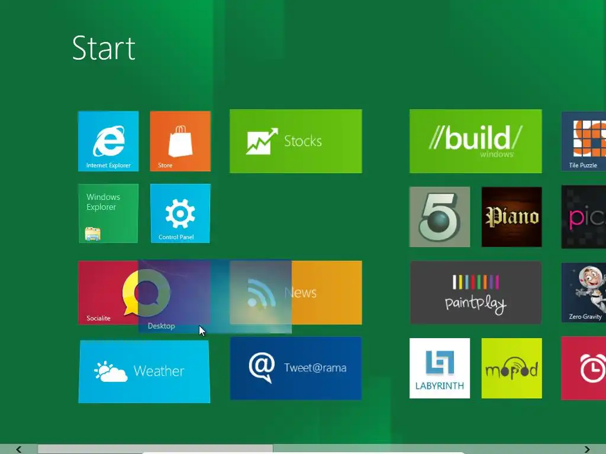Image resolution: width=606 pixels, height=454 pixels.
Task: Open the Internet Explorer tile
Action: 108,141
